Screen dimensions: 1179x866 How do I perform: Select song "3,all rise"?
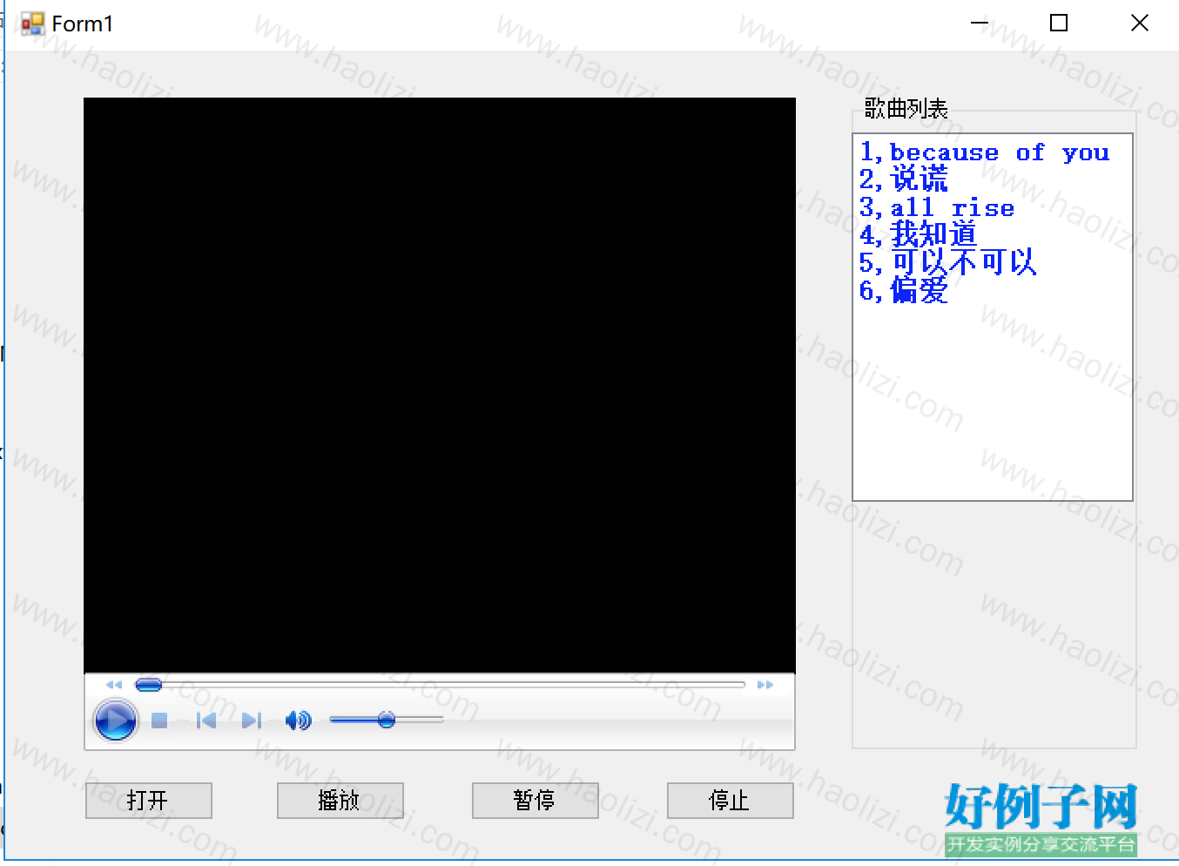click(937, 207)
